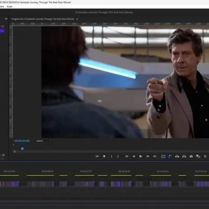Click the rightmost transport bar button

205,156
